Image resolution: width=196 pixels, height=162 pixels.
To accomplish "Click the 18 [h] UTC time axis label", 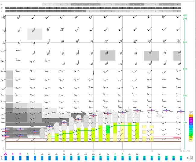I will [185, 151].
